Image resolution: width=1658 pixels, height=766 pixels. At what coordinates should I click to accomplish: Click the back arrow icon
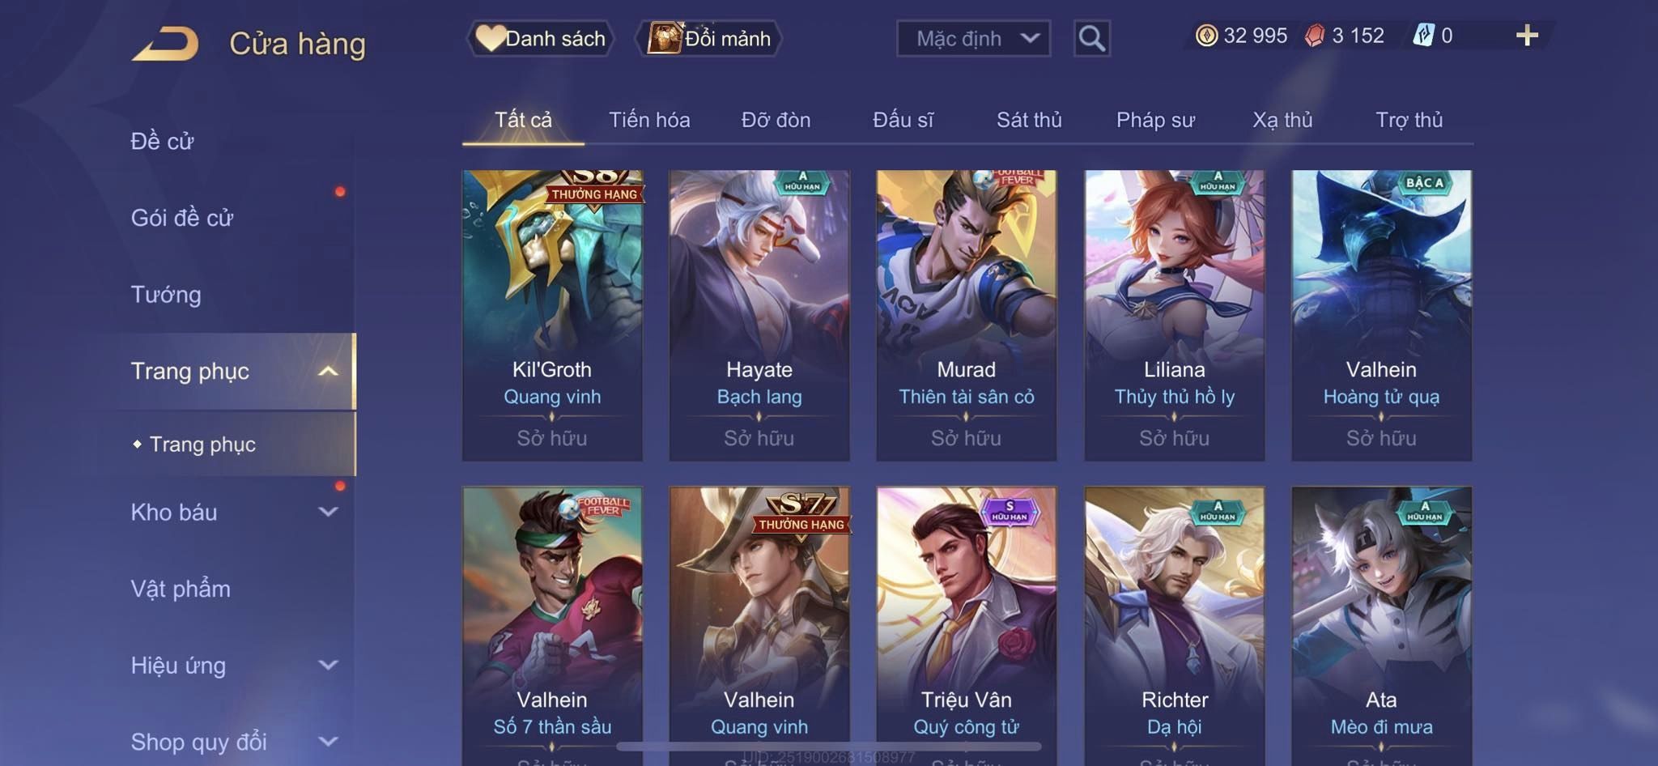coord(165,44)
